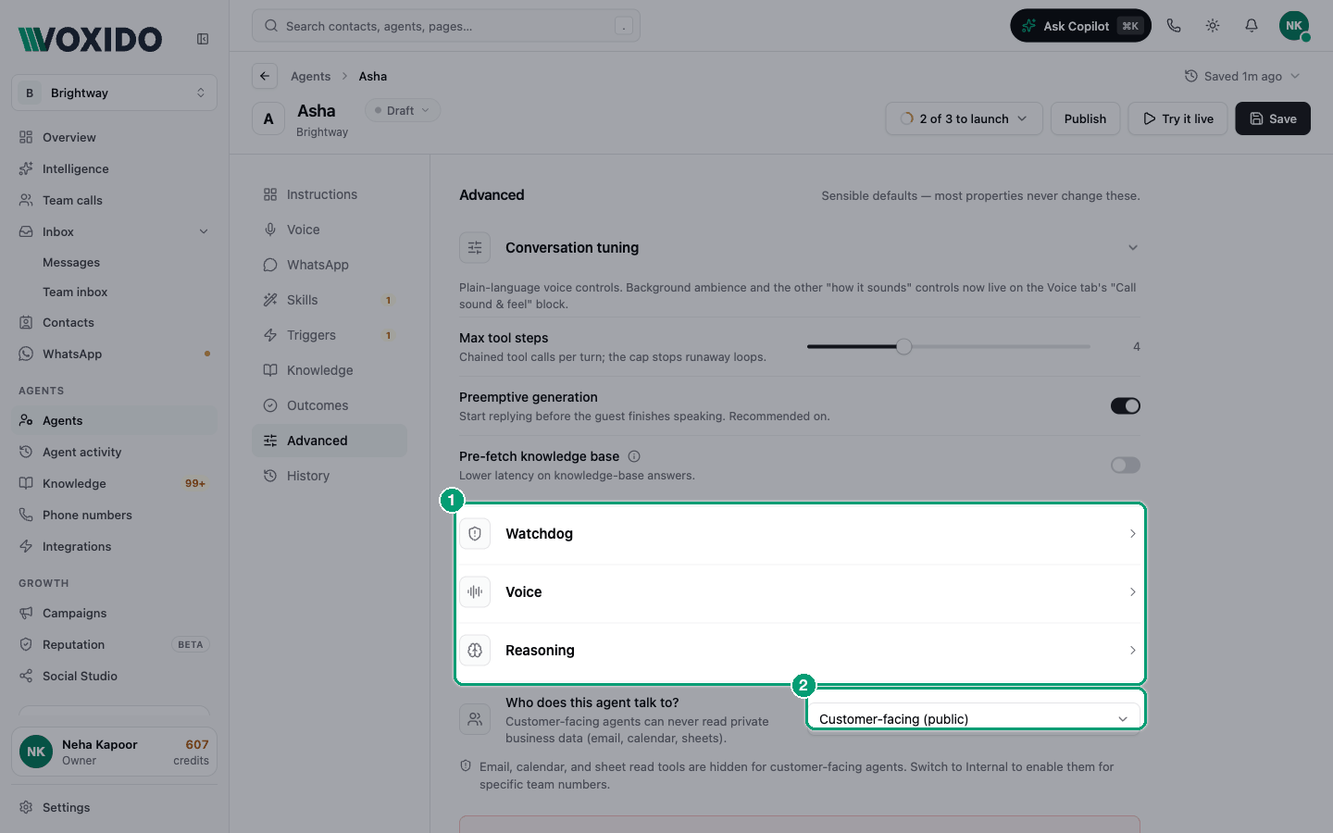Click the Watchdog shield icon
This screenshot has width=1333, height=833.
[x=475, y=534]
